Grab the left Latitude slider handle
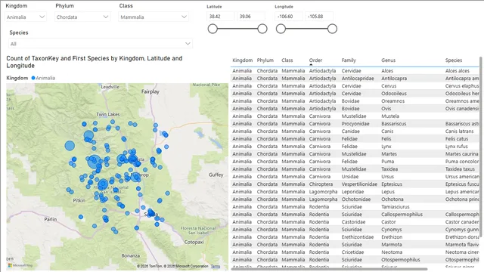 tap(213, 29)
